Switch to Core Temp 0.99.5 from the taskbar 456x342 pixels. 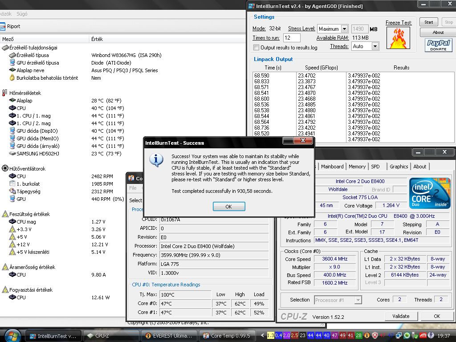(x=227, y=336)
